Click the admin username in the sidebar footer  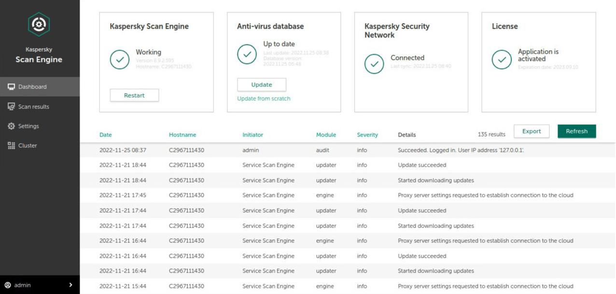23,285
